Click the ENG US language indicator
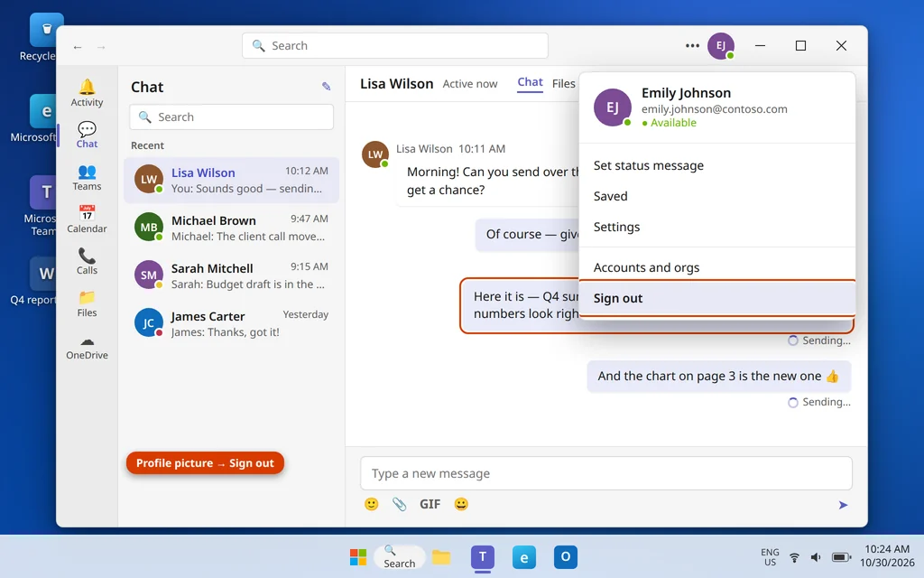924x578 pixels. coord(770,557)
